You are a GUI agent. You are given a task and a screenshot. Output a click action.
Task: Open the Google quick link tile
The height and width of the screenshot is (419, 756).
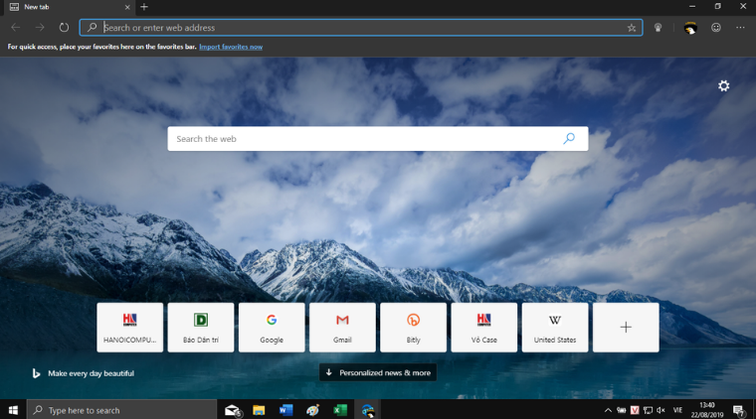[x=272, y=327]
